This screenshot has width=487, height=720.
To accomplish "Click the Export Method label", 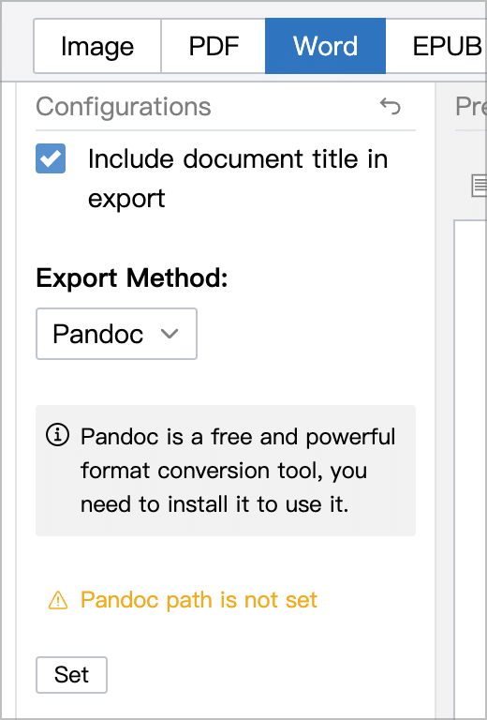I will coord(132,278).
